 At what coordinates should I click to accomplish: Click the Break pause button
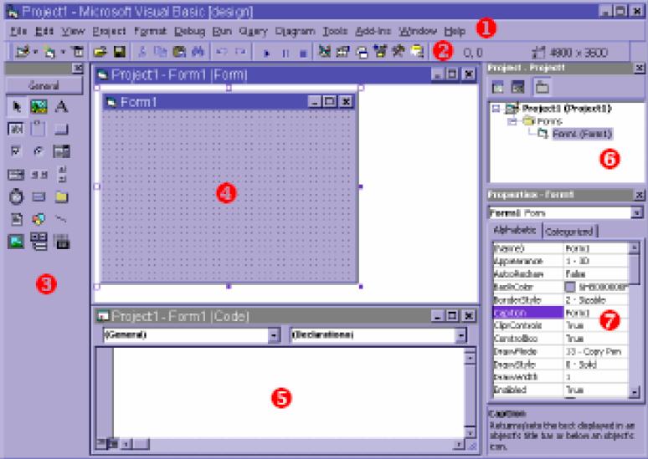click(285, 53)
